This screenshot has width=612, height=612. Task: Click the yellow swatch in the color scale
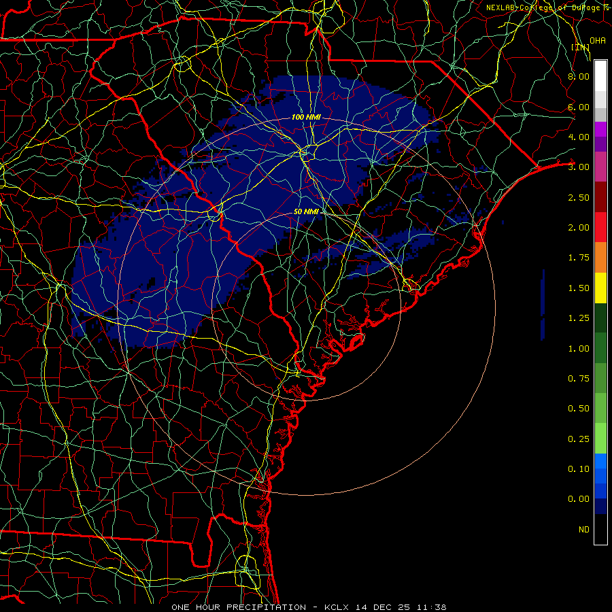click(x=600, y=288)
